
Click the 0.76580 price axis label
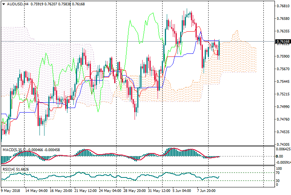pyautogui.click(x=282, y=19)
